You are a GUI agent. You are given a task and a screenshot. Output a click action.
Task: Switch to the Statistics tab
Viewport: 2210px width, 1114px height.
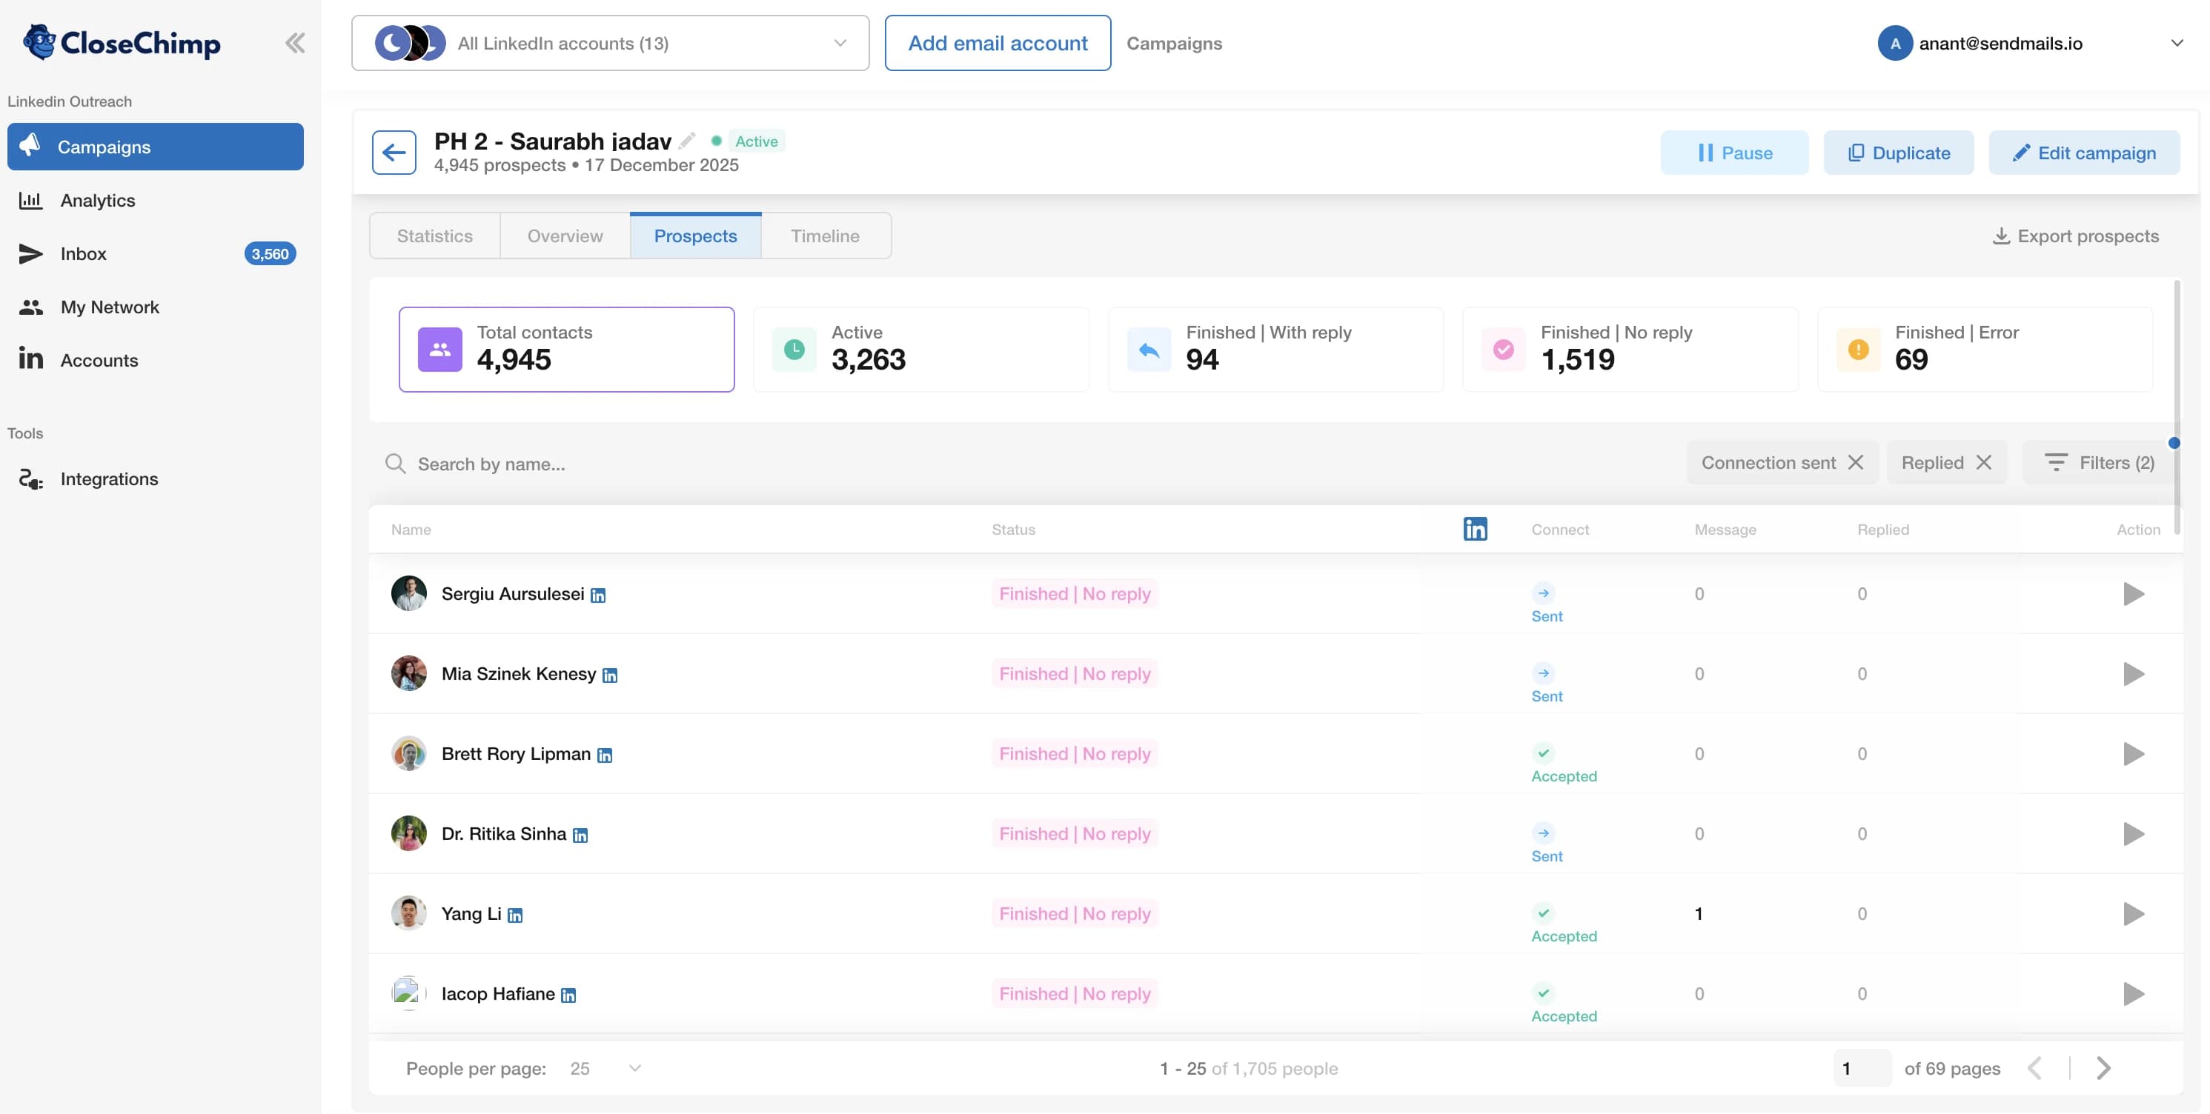point(434,235)
